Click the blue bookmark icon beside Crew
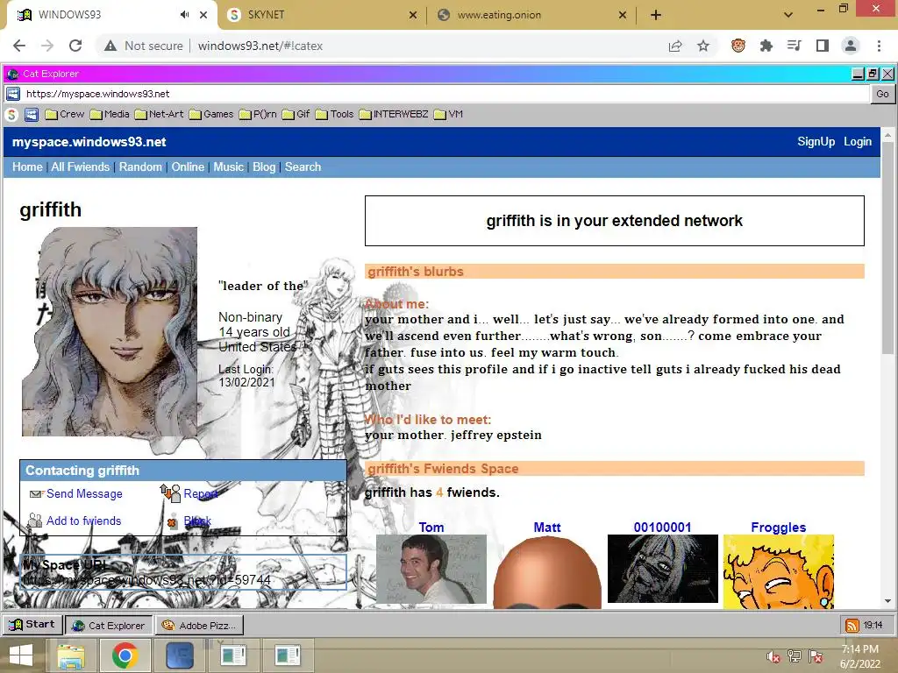898x673 pixels. [x=32, y=115]
